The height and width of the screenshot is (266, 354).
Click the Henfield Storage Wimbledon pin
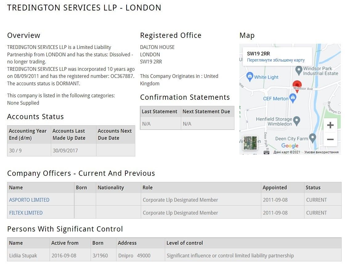coord(296,121)
